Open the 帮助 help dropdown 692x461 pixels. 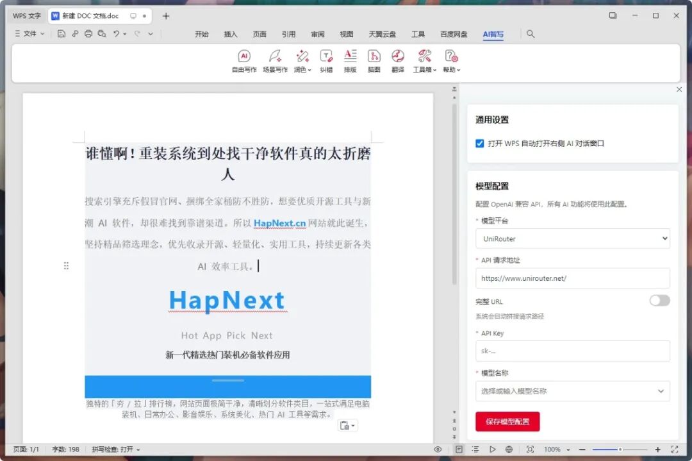click(x=452, y=61)
